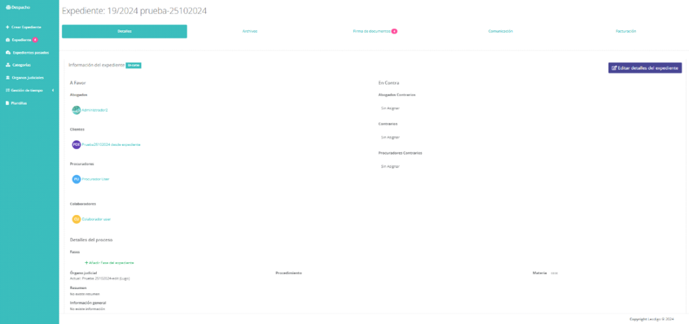Click the purple PDE client avatar
Viewport: 689px width, 324px height.
click(76, 145)
